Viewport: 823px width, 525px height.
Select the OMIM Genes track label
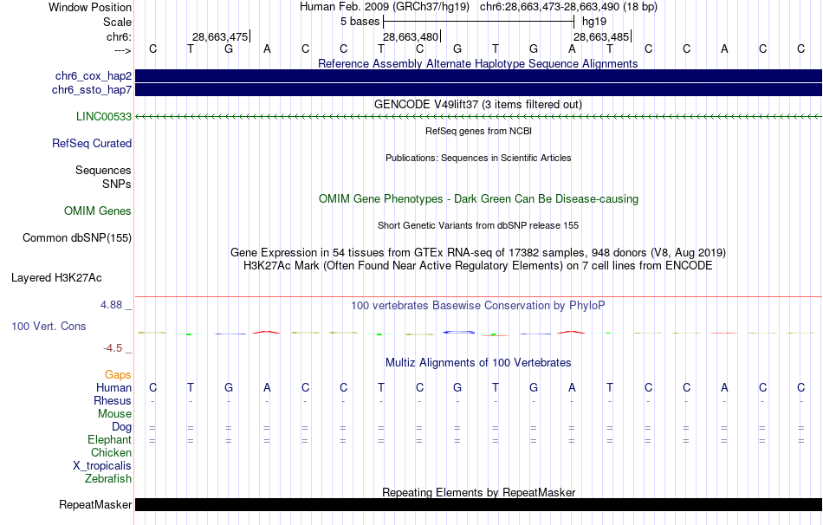[98, 211]
